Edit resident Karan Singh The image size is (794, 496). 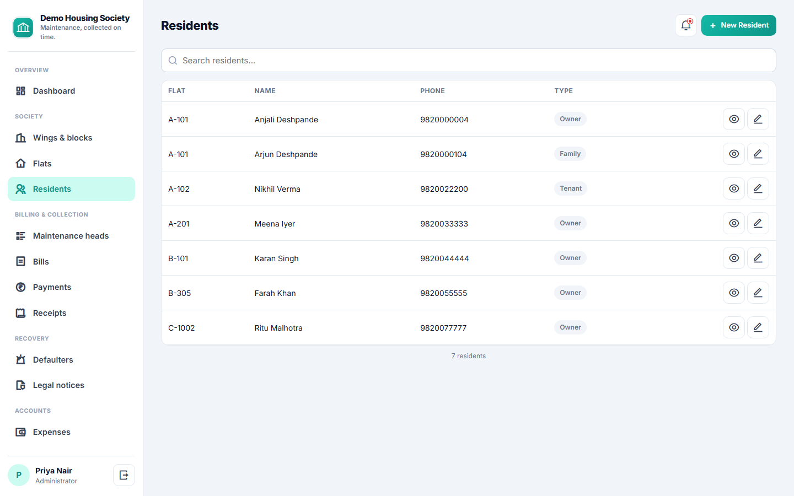pyautogui.click(x=758, y=258)
